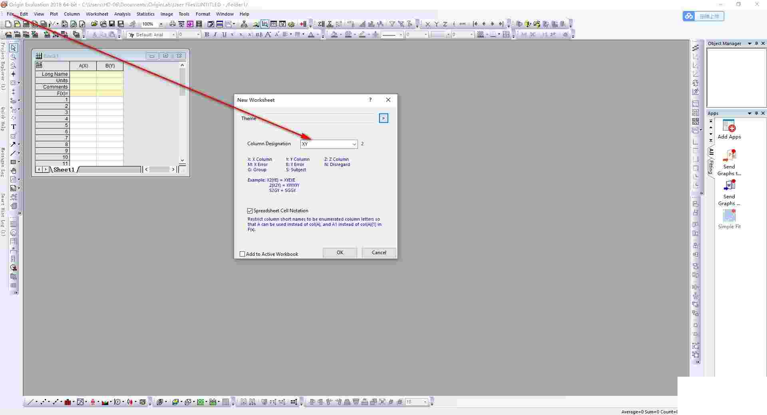Open the Default: Arial font dropdown
Image resolution: width=767 pixels, height=415 pixels.
coord(173,35)
